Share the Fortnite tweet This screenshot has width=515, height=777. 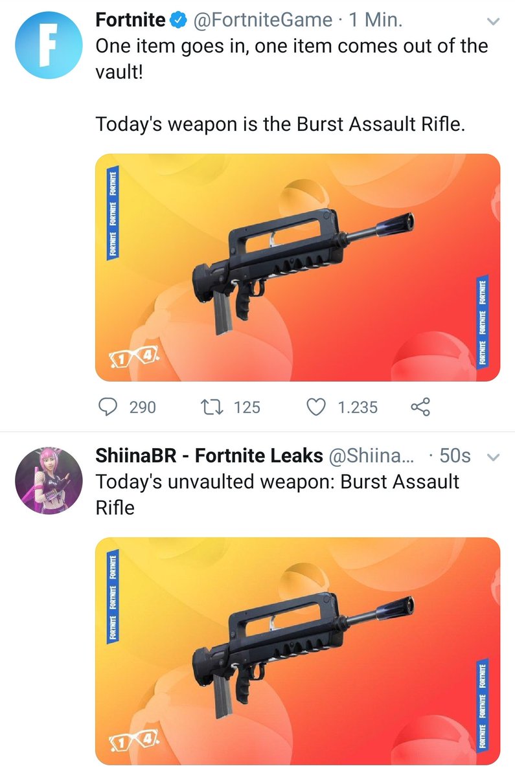tap(420, 407)
